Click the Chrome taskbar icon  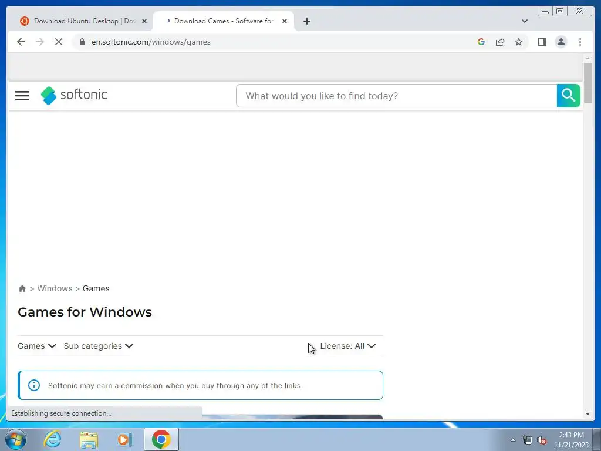pos(161,439)
